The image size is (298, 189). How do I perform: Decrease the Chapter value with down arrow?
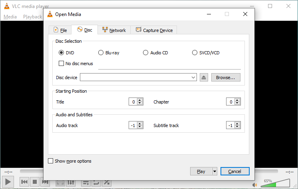(x=237, y=103)
